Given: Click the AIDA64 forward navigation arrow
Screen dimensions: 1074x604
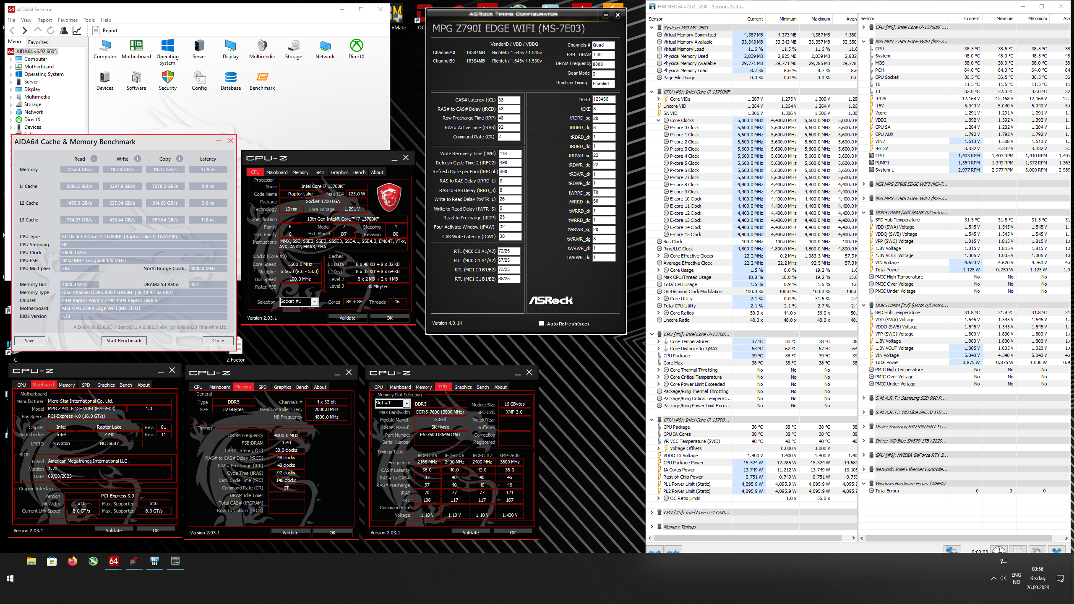Looking at the screenshot, I should click(25, 31).
